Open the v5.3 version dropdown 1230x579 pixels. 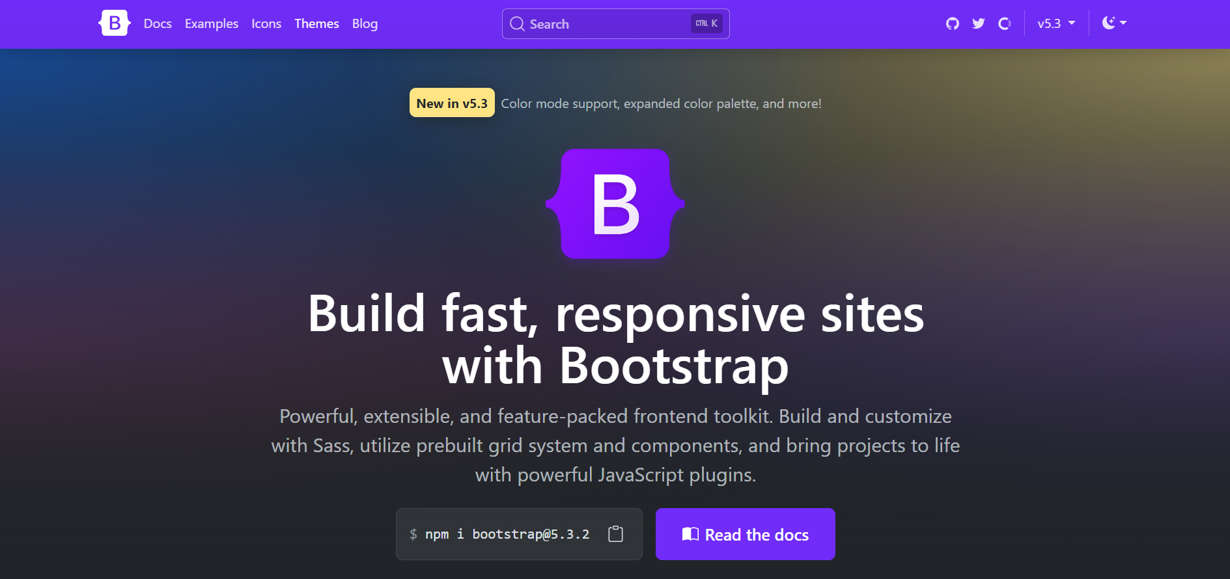[x=1056, y=23]
